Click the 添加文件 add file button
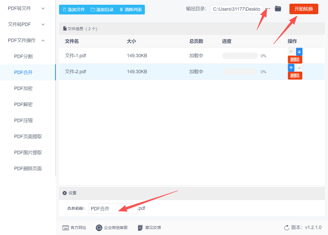This screenshot has width=328, height=235. point(74,10)
